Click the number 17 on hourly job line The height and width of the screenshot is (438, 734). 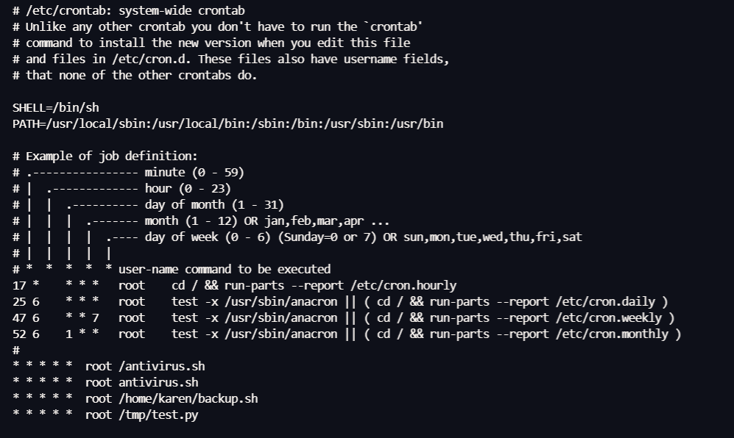tap(19, 285)
